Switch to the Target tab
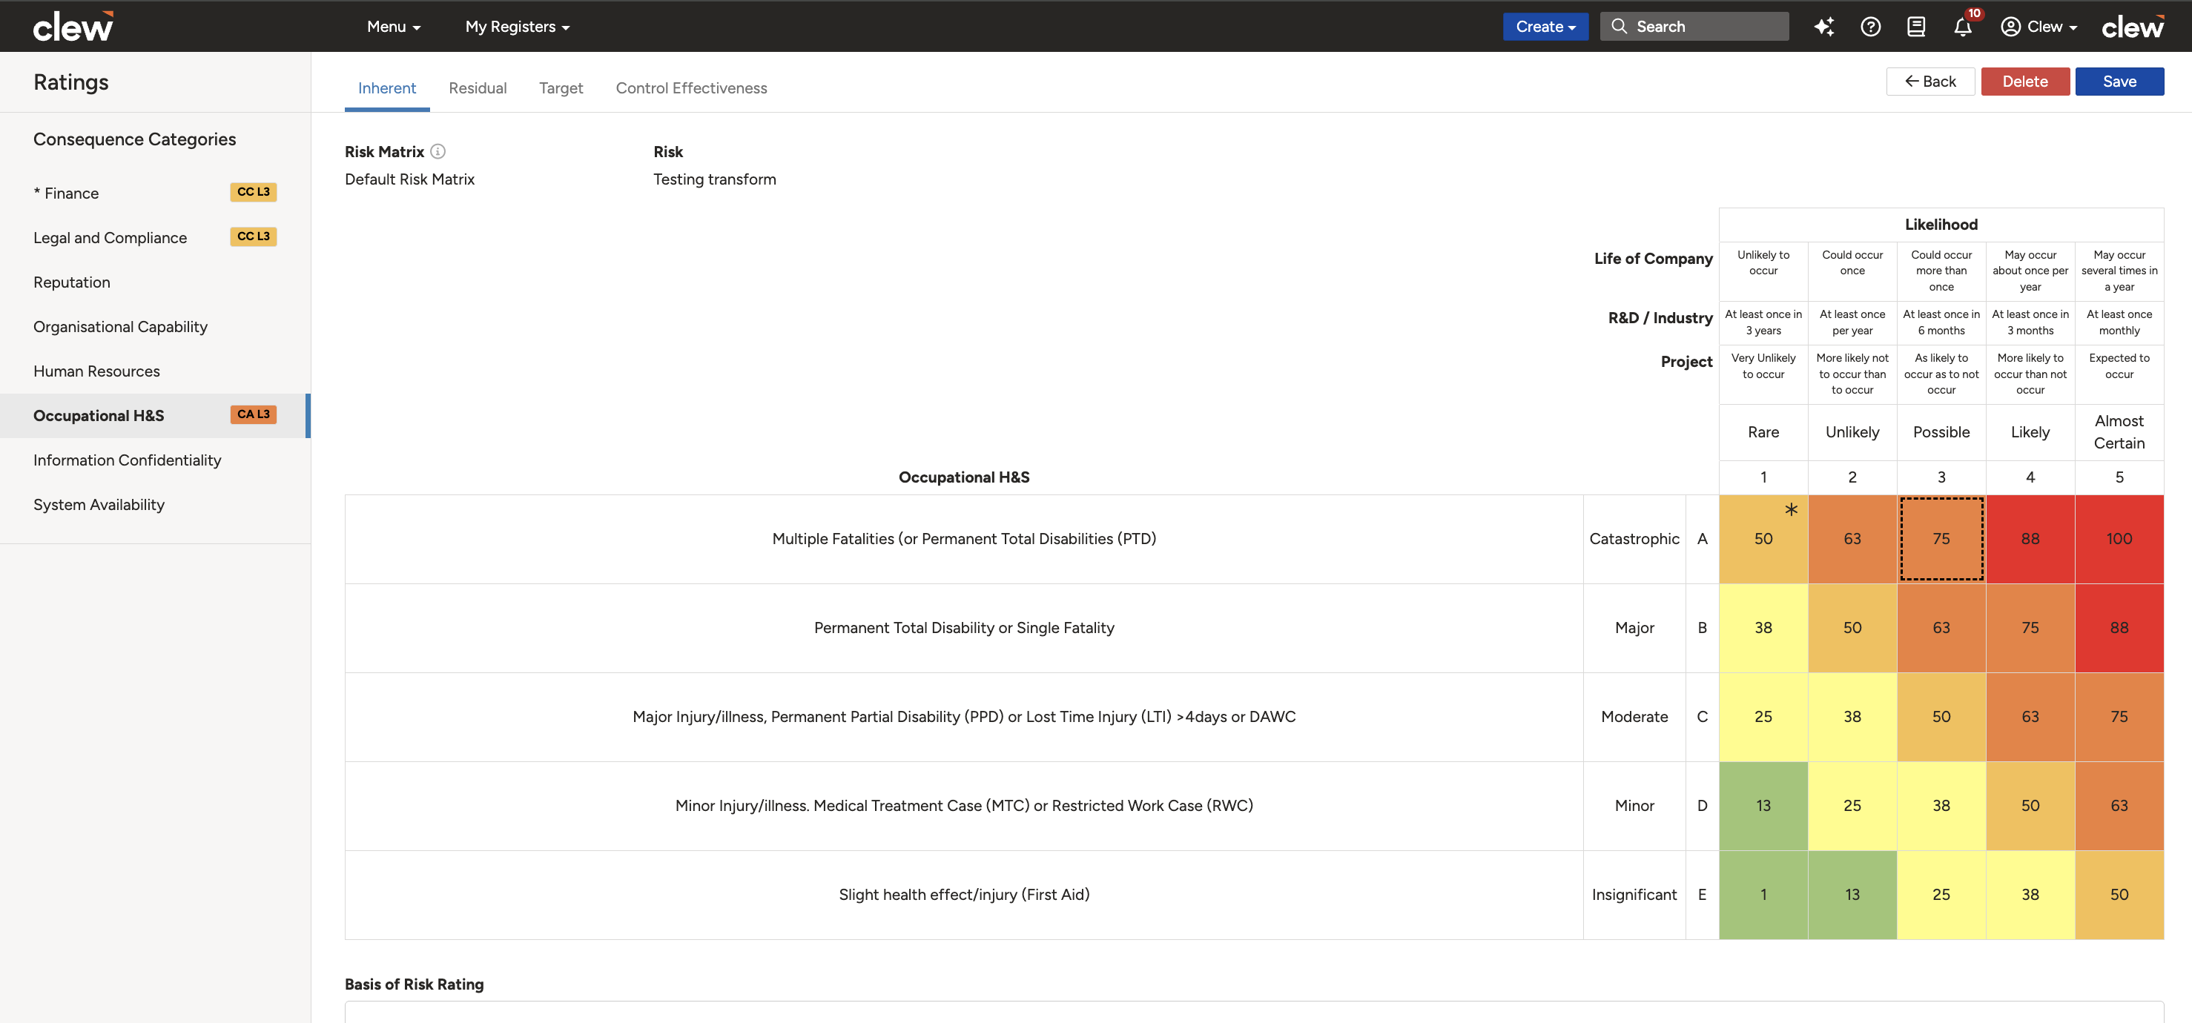 pos(561,87)
